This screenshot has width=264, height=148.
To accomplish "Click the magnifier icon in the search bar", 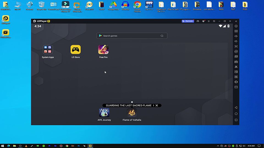I will tap(162, 36).
